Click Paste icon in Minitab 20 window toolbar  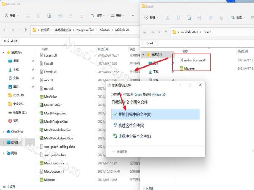click(49, 16)
